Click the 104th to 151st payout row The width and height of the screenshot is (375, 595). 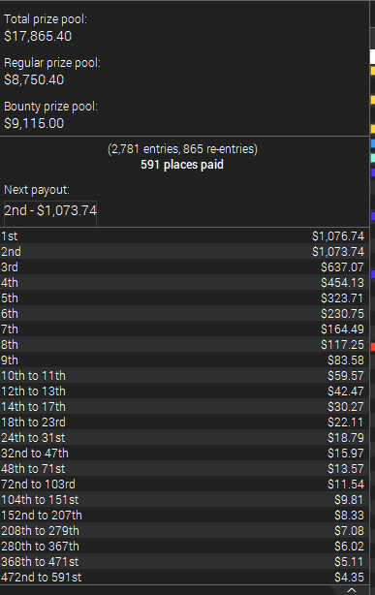[184, 499]
